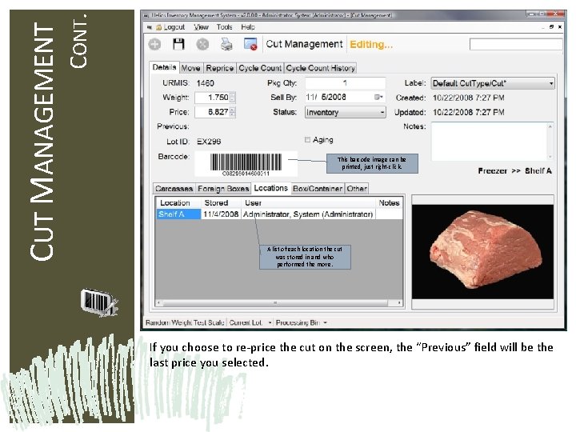The image size is (576, 432).
Task: Click the 11/4/2008 stored date cell
Action: 221,214
